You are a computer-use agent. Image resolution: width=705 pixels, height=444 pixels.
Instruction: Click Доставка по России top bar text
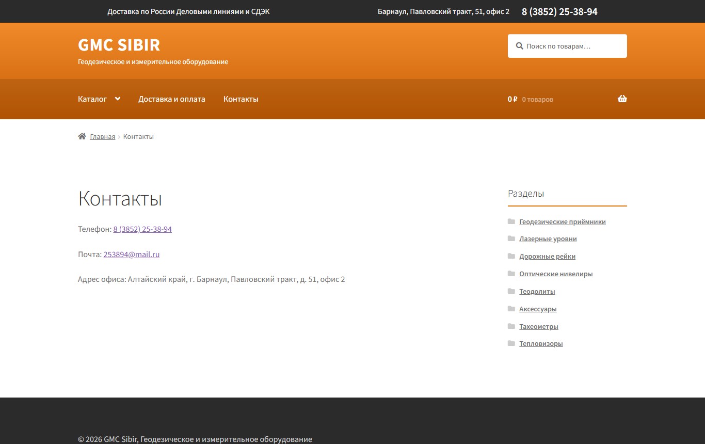coord(188,11)
